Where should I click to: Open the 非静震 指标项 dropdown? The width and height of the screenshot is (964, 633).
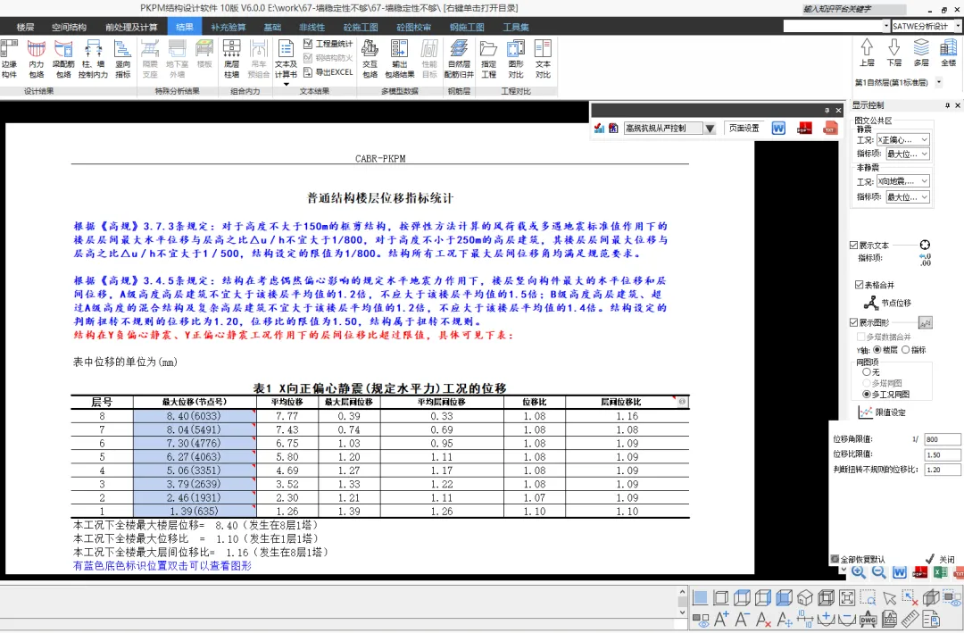click(x=907, y=196)
